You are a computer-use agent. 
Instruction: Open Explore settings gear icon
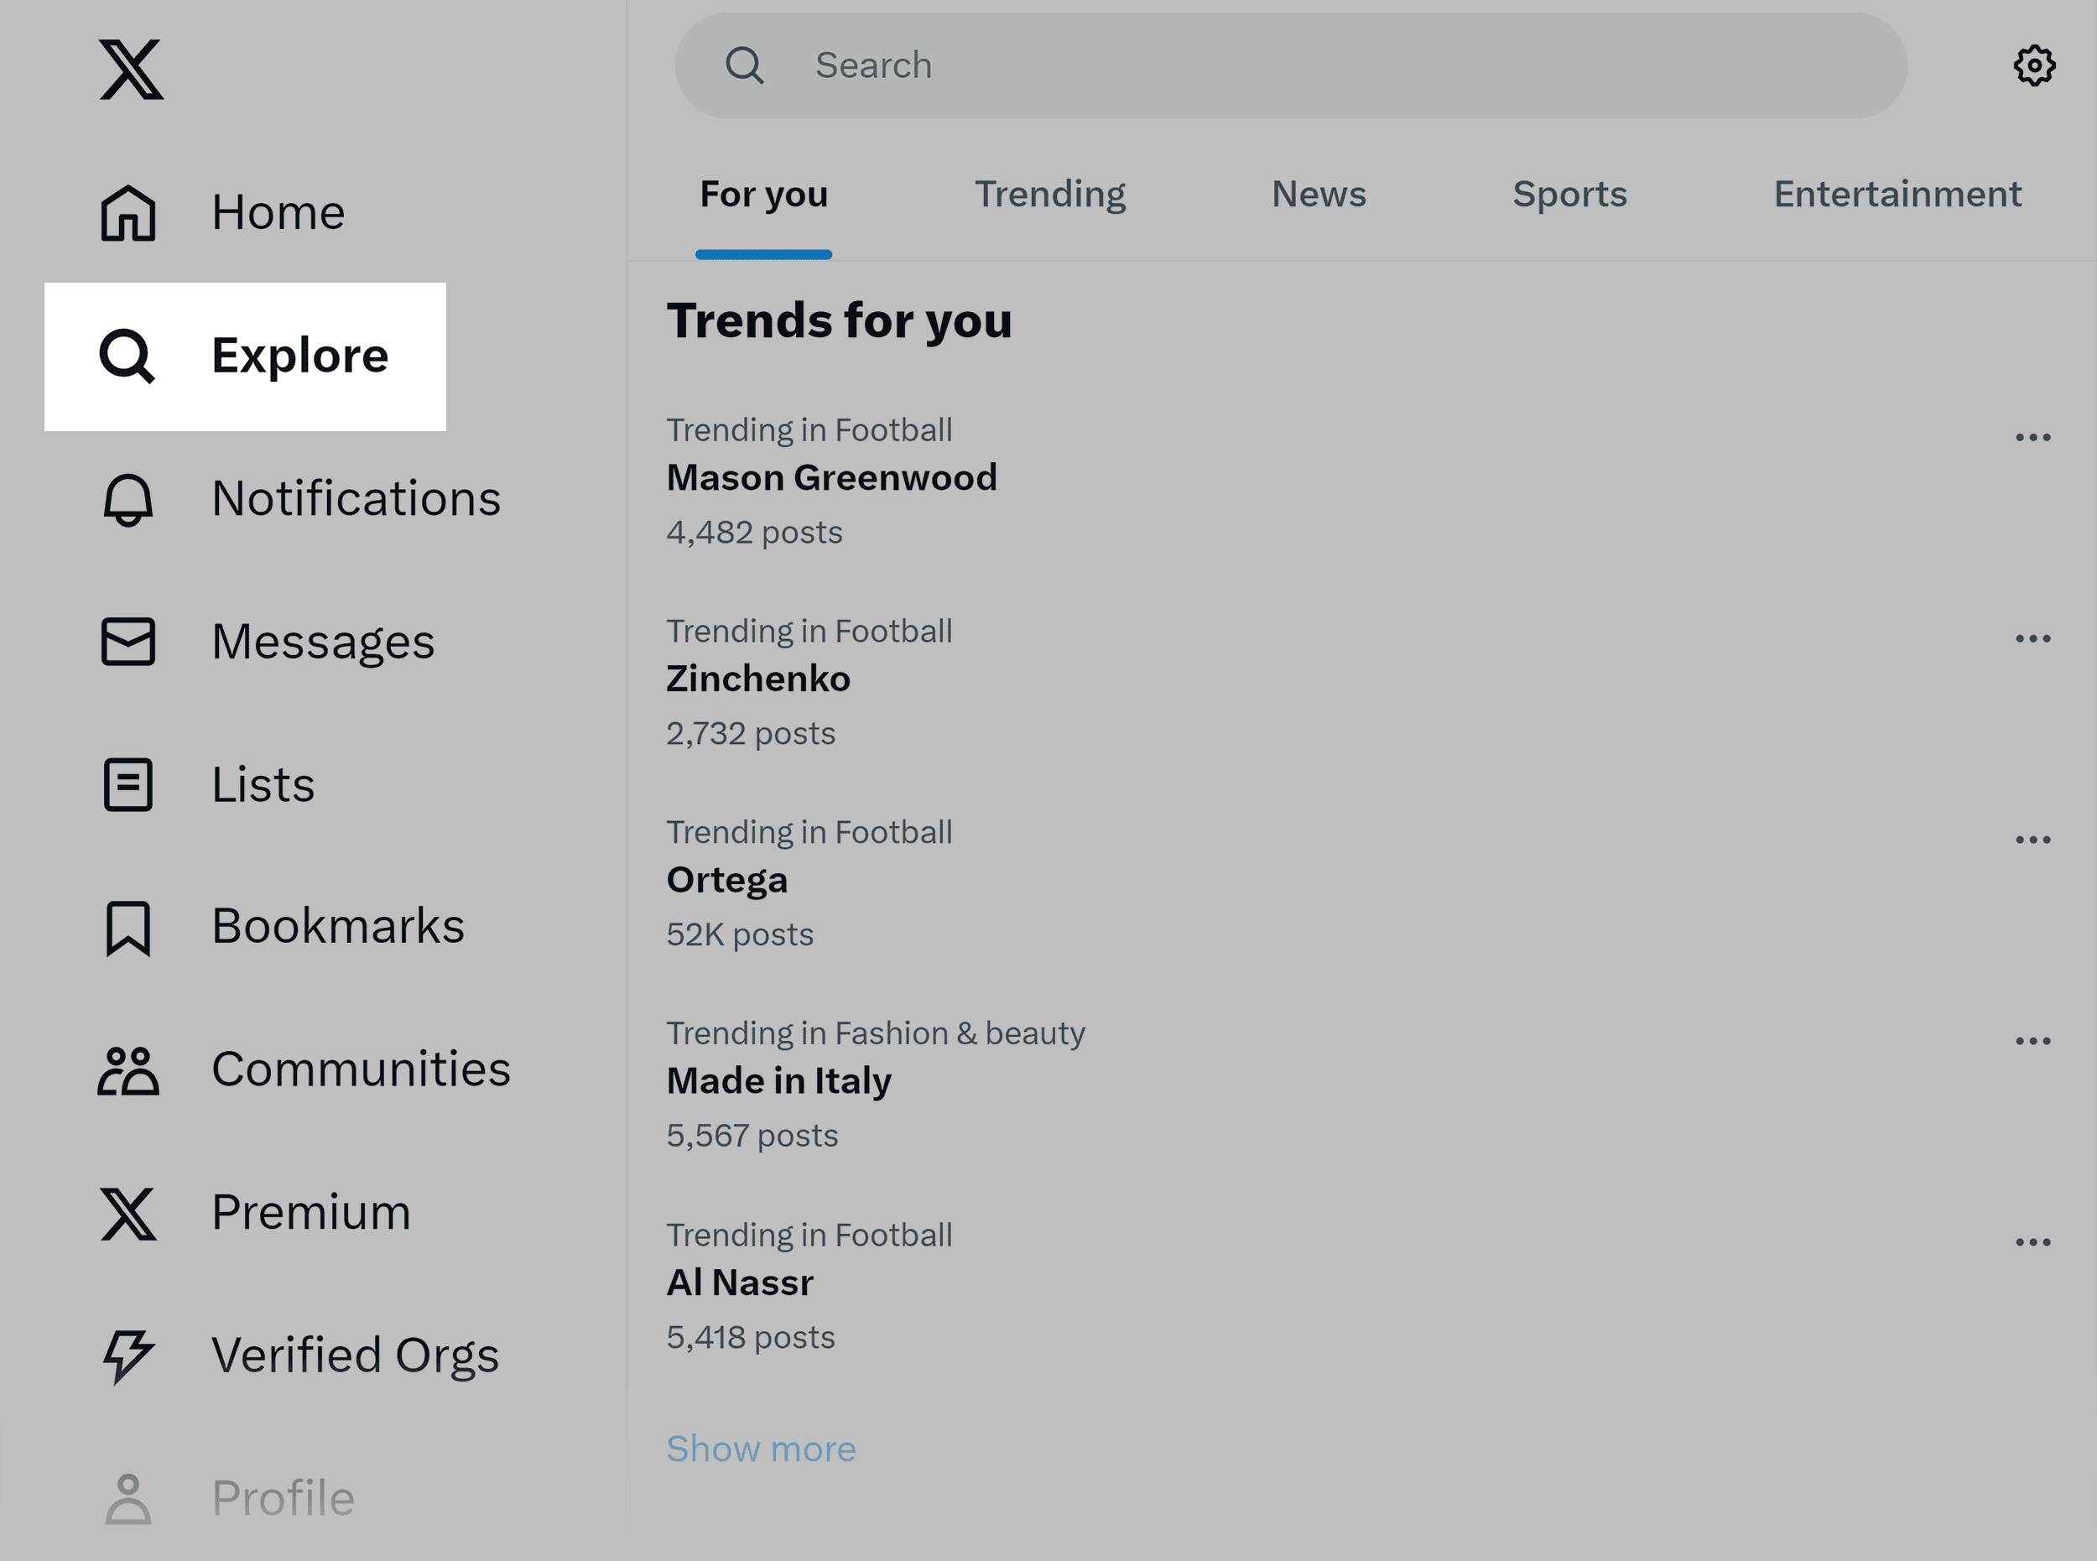click(x=2034, y=65)
